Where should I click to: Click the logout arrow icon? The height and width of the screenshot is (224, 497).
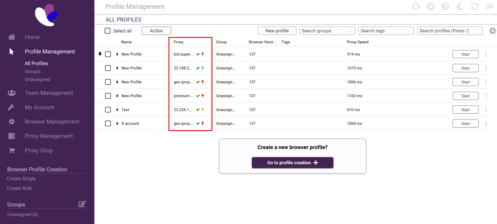489,7
